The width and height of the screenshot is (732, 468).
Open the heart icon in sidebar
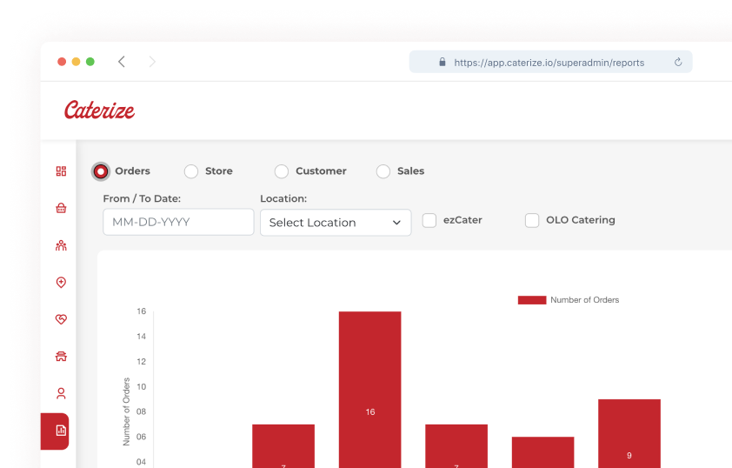(61, 319)
